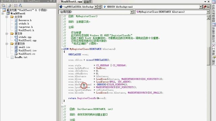The height and width of the screenshot is (121, 216).
Task: Collapse the 头文件 folder
Action: click(7, 17)
